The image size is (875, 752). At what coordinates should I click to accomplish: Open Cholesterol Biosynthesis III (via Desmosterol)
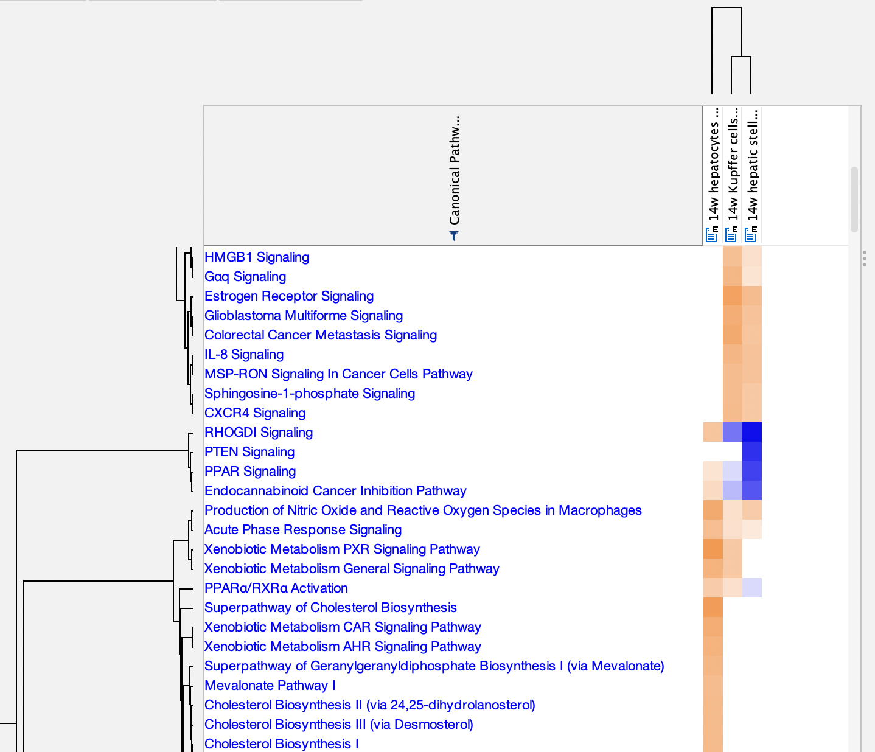339,724
